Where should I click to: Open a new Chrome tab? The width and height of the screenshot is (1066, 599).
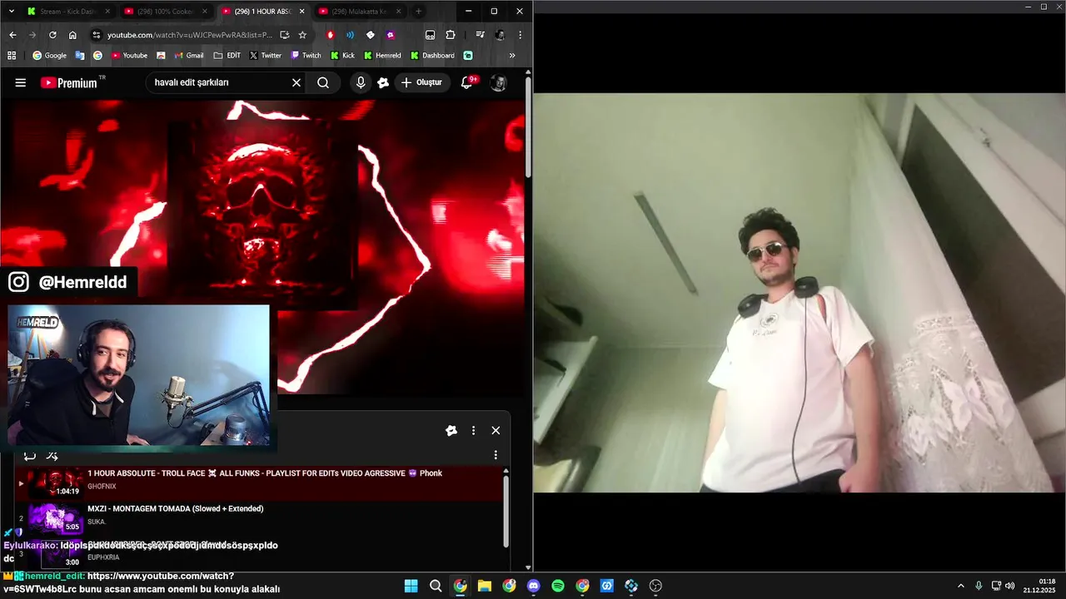click(418, 12)
